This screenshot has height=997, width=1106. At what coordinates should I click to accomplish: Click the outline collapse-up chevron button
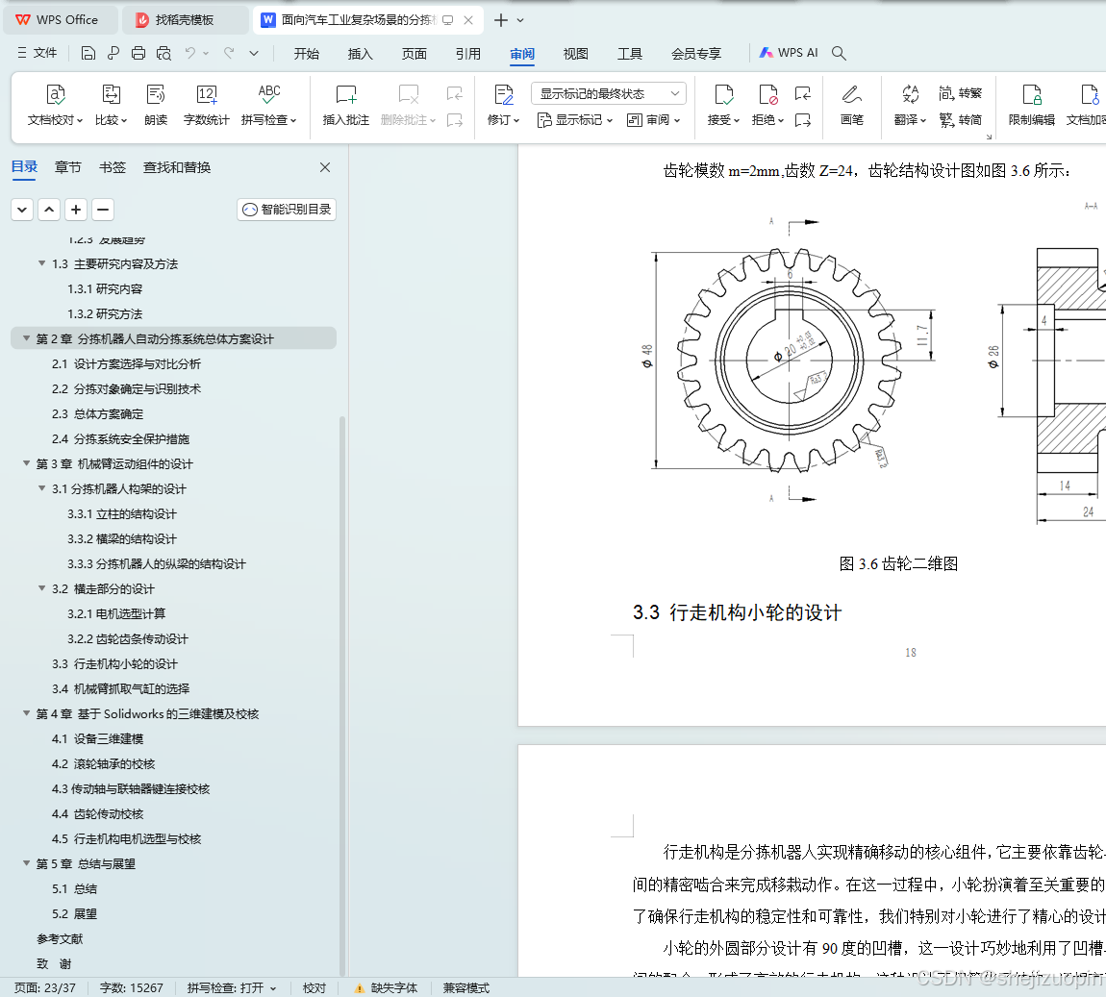point(49,210)
